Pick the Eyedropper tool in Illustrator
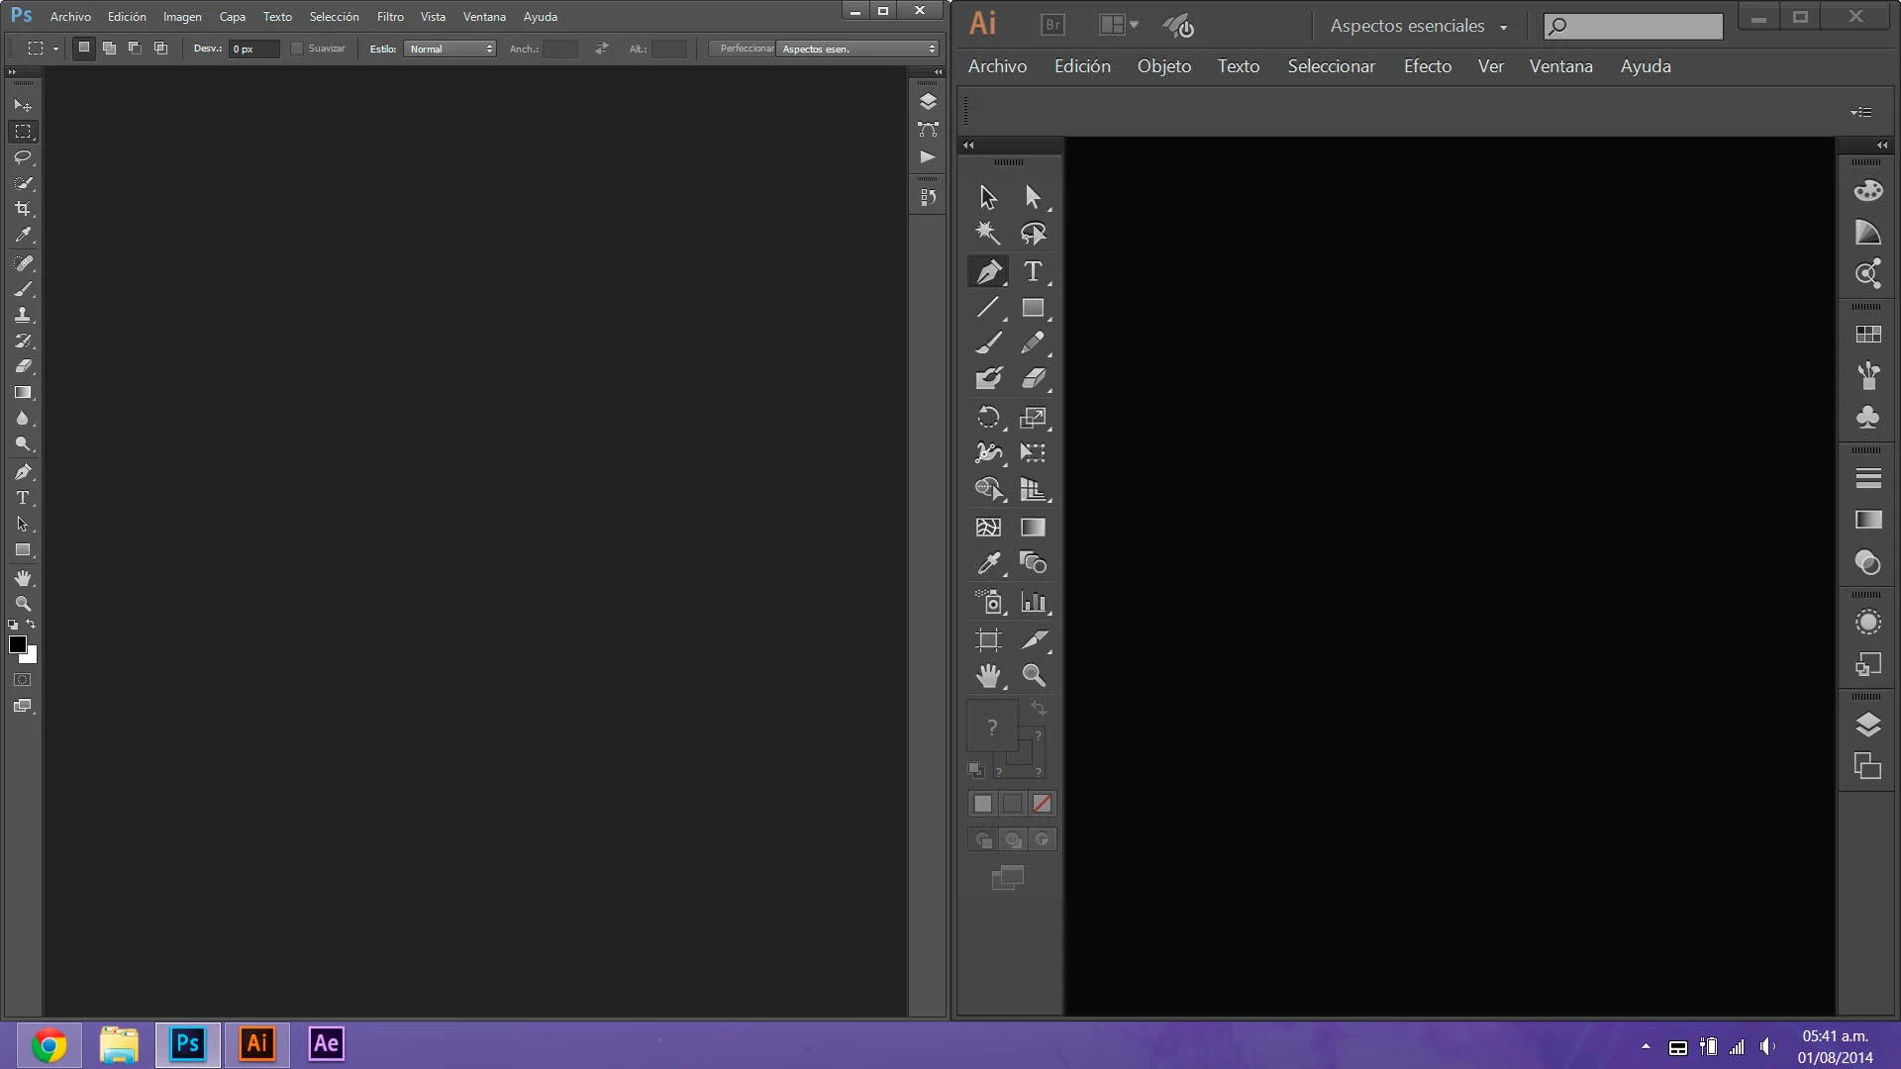The height and width of the screenshot is (1069, 1901). point(988,563)
